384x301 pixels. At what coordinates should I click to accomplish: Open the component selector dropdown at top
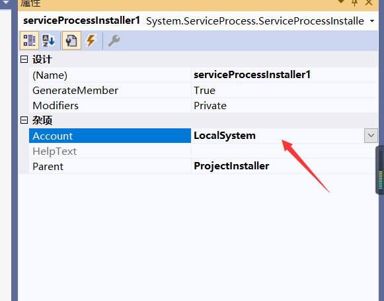pos(372,21)
